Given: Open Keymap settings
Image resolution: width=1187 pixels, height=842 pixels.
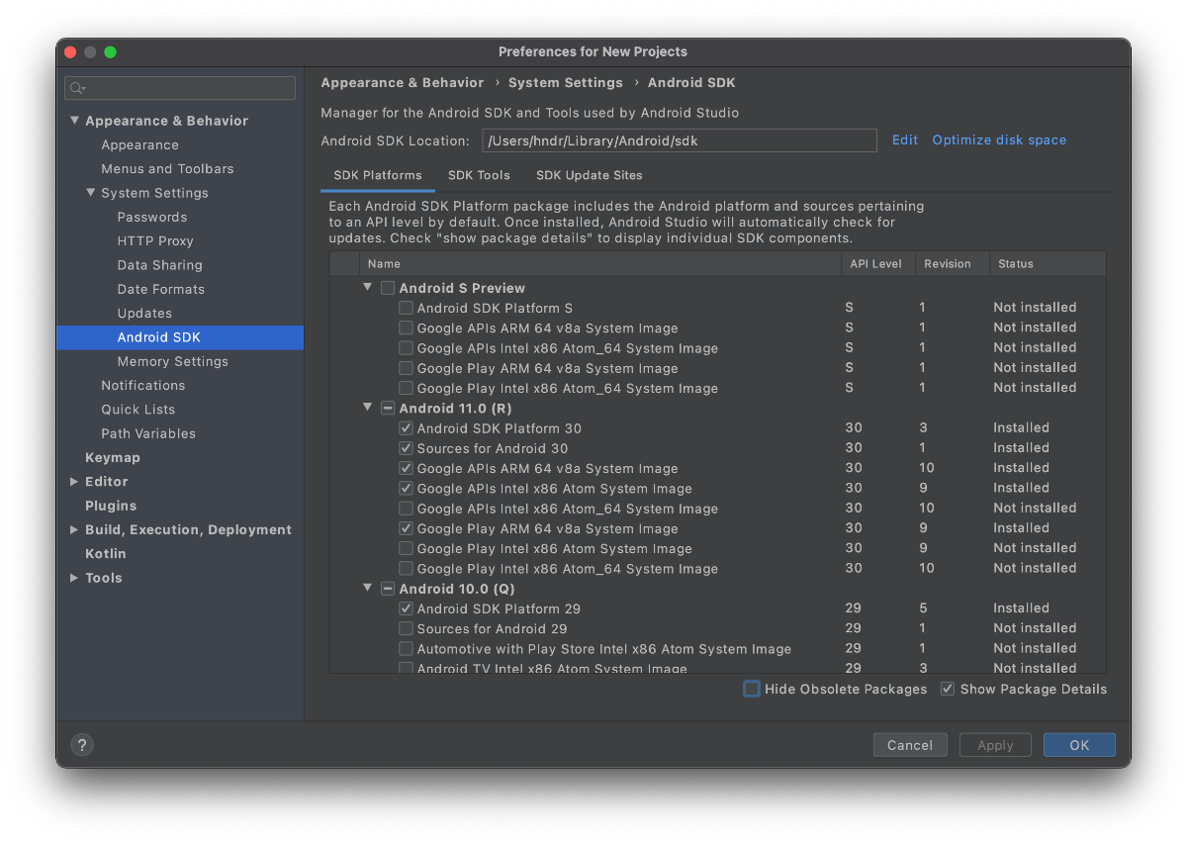Looking at the screenshot, I should pyautogui.click(x=113, y=457).
